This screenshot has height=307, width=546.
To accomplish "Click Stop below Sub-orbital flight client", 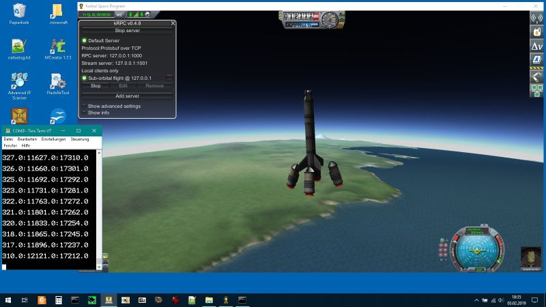I will point(96,86).
